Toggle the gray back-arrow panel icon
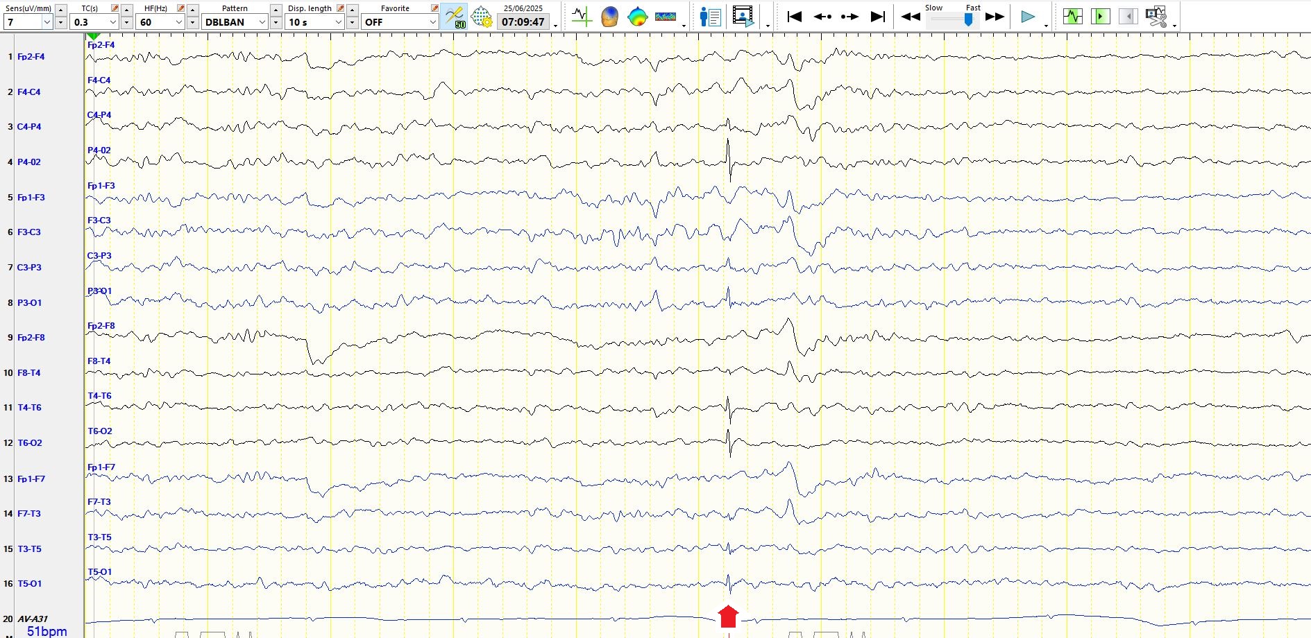Screen dimensions: 1311x638 (x=1128, y=16)
